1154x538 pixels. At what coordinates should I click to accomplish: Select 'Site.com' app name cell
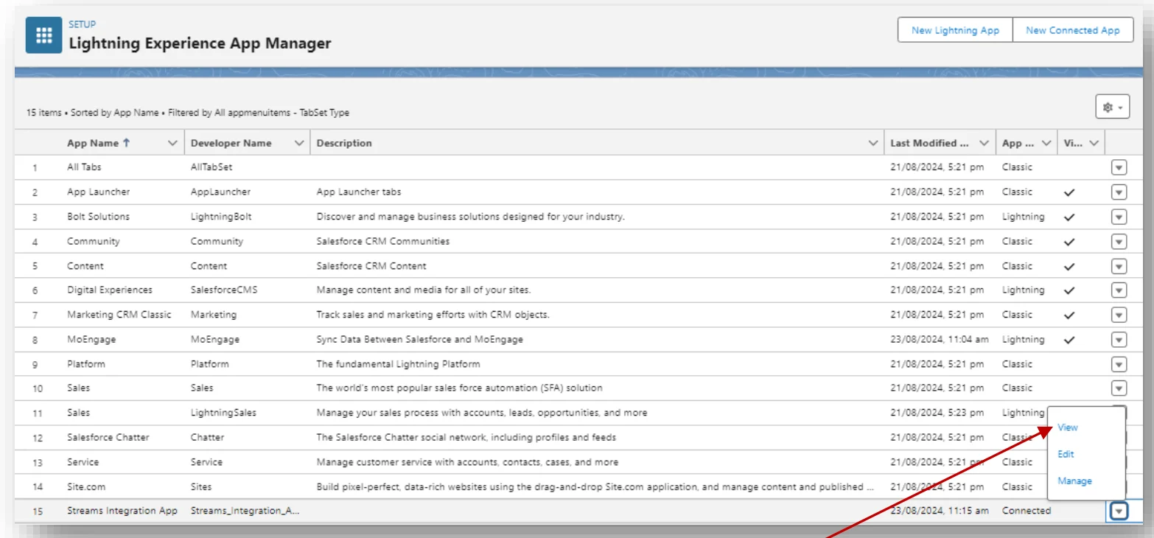coord(85,486)
